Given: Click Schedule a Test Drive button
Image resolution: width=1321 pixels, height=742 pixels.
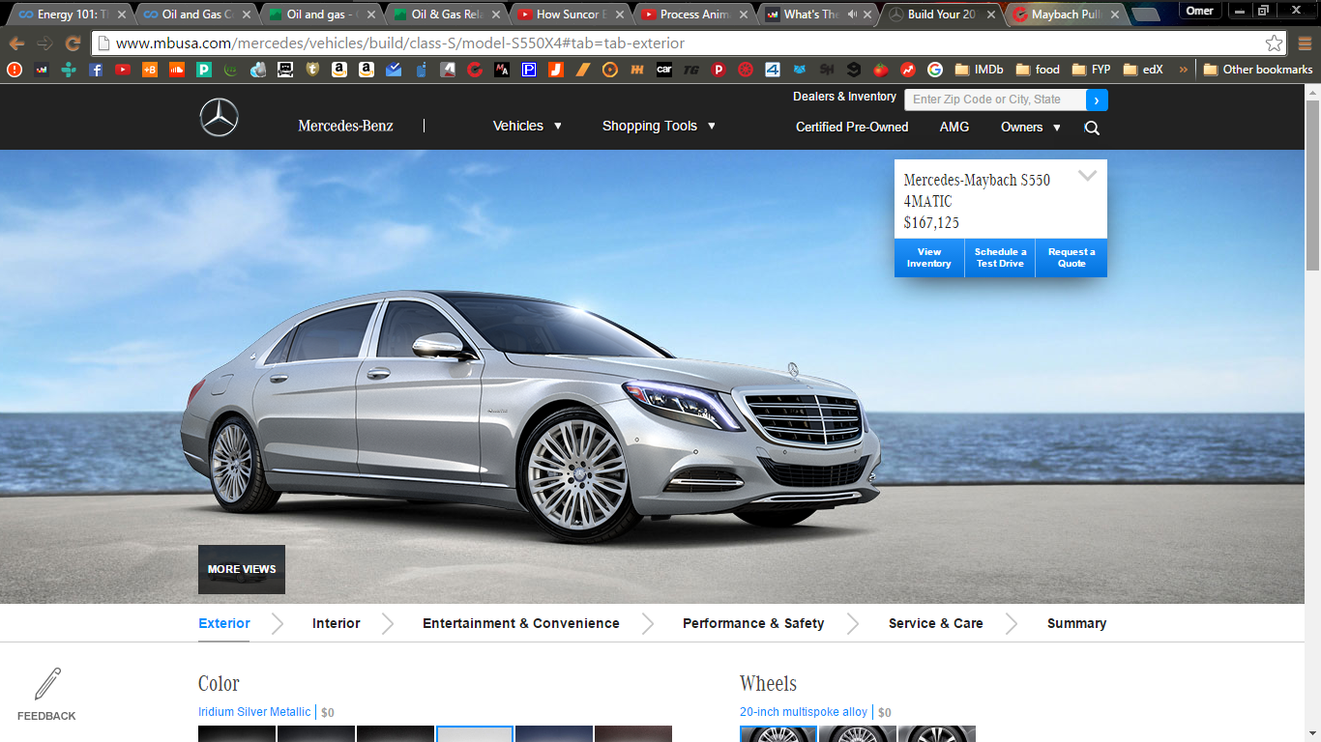Looking at the screenshot, I should pyautogui.click(x=1000, y=258).
